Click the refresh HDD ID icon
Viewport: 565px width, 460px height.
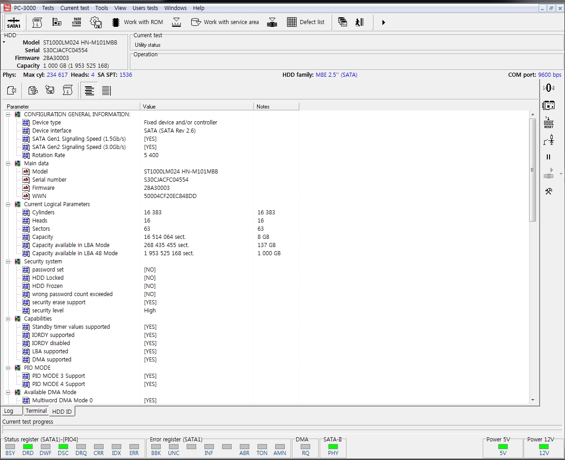pos(33,90)
